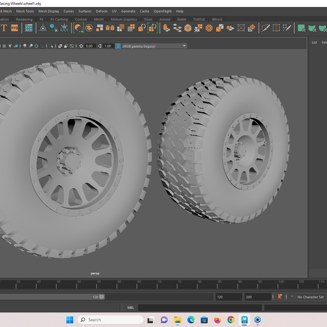Screen dimensions: 327x327
Task: Open the Mesh Display menu
Action: [x=49, y=11]
